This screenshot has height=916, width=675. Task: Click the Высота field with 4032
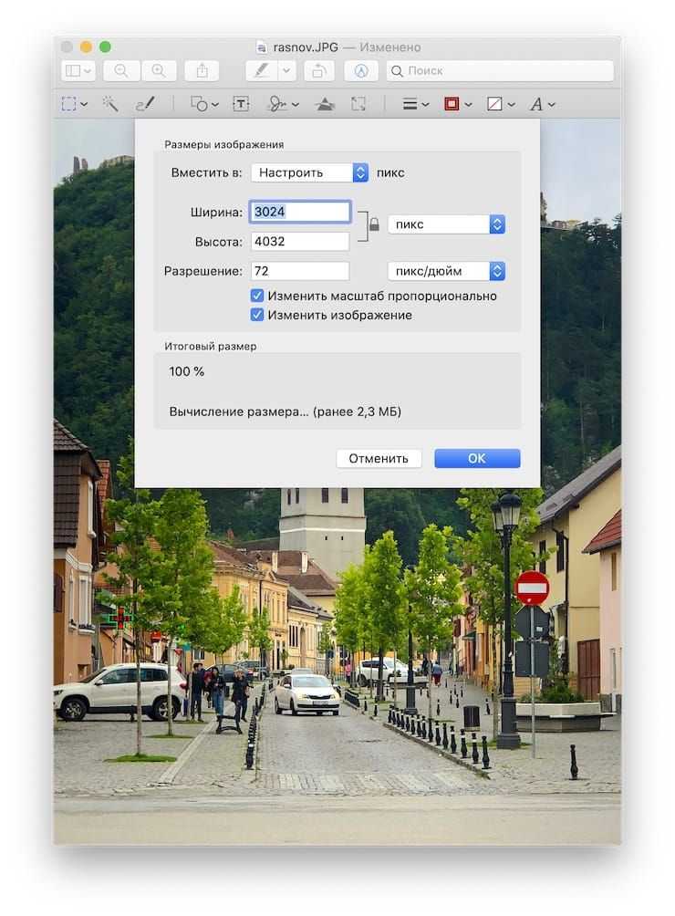[x=300, y=241]
